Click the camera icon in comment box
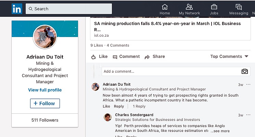 (x=244, y=71)
